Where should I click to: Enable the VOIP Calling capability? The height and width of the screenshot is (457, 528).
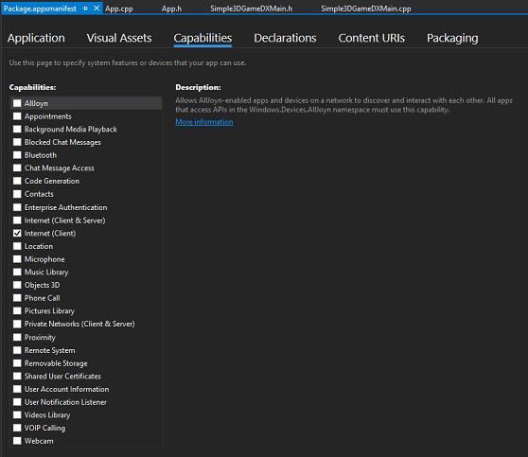click(17, 428)
